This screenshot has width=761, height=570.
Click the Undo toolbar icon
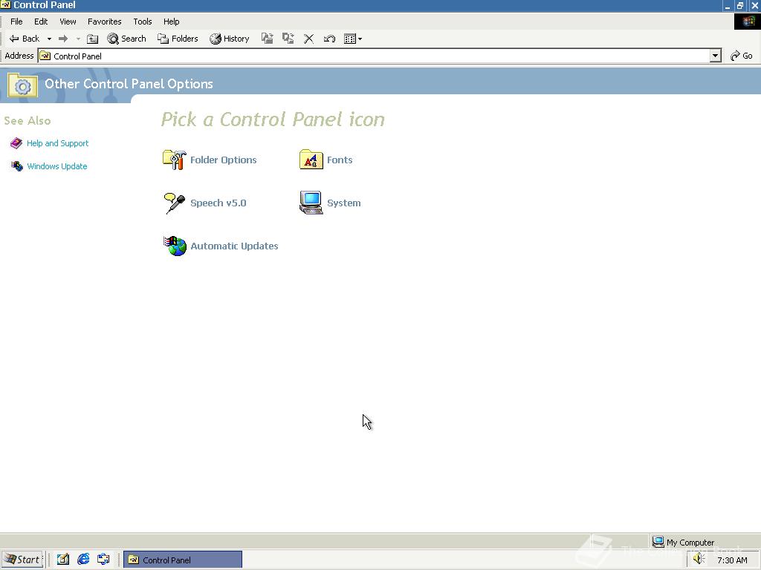tap(329, 39)
